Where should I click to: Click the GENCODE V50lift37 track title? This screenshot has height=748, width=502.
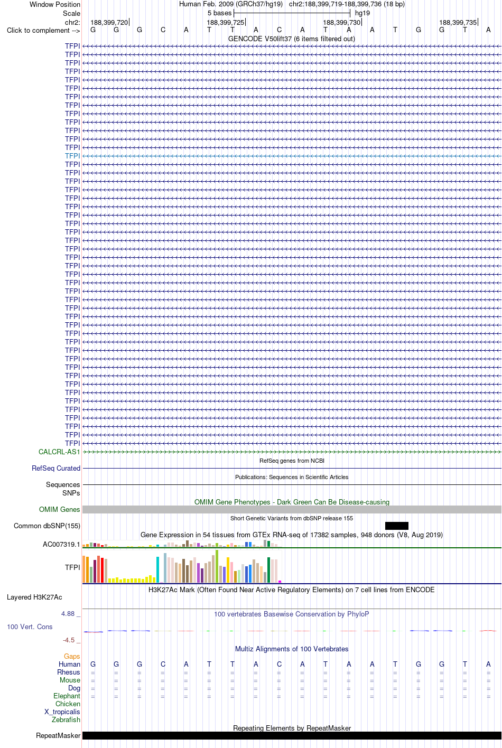(292, 39)
